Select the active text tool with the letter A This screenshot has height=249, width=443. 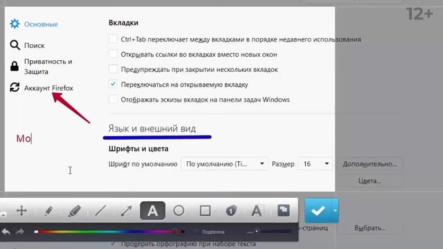(x=152, y=210)
